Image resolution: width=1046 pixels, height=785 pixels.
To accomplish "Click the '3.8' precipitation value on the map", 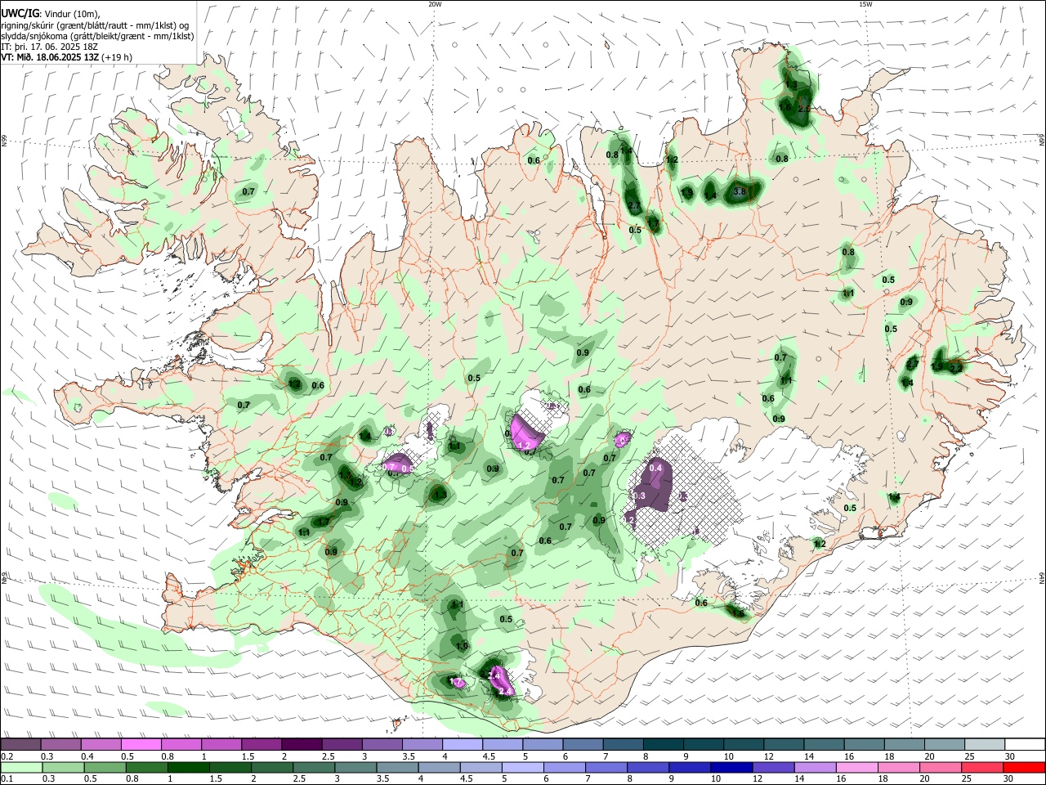I will click(x=740, y=191).
